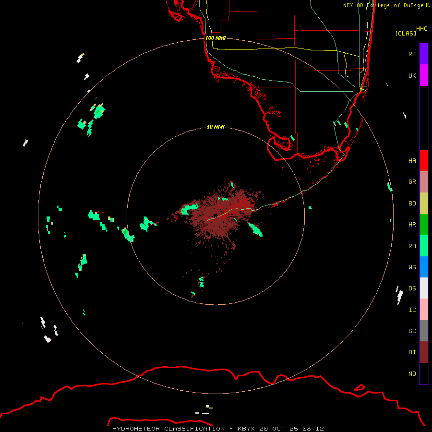Click the IC legend label

pyautogui.click(x=412, y=310)
